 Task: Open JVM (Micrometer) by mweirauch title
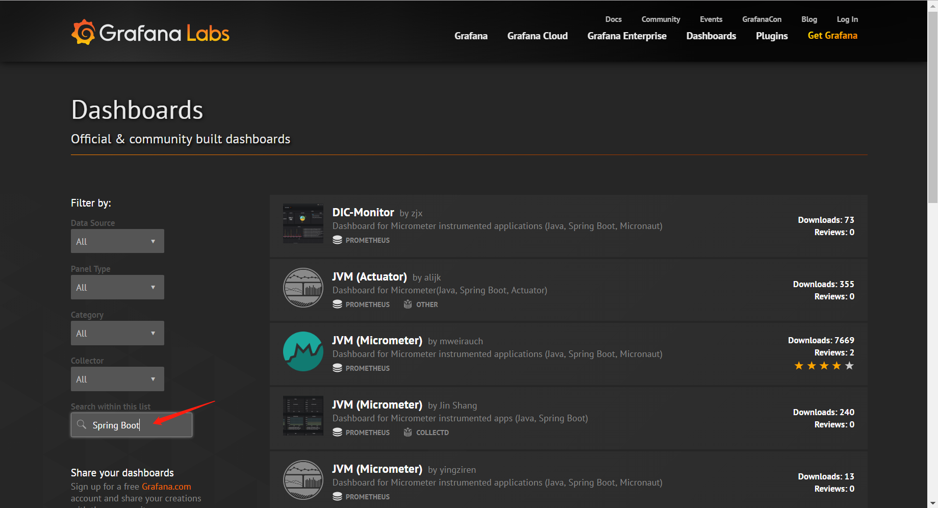point(377,340)
